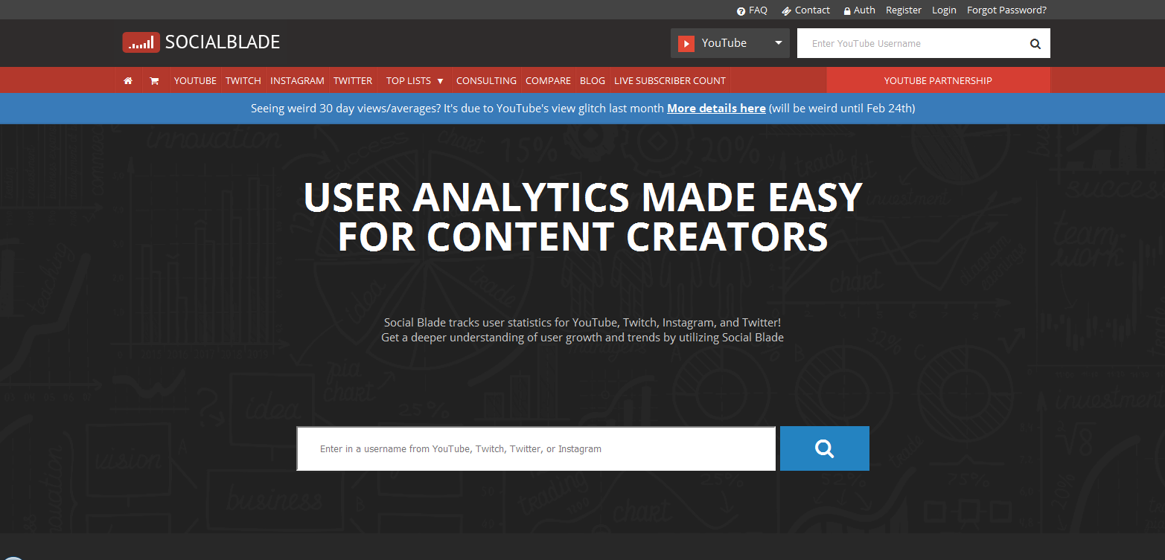
Task: Open the Twitter nav menu item
Action: tap(353, 80)
